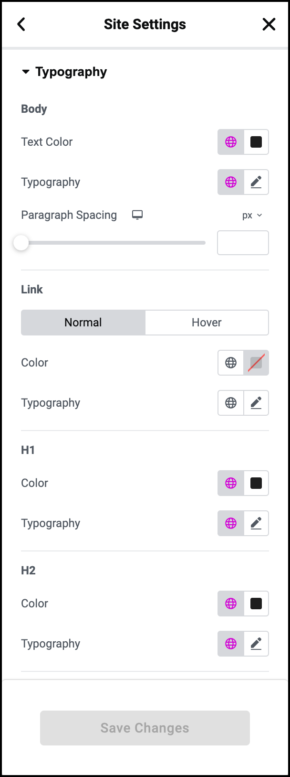Edit Link Typography with pencil icon
Viewport: 290px width, 777px height.
coord(256,403)
